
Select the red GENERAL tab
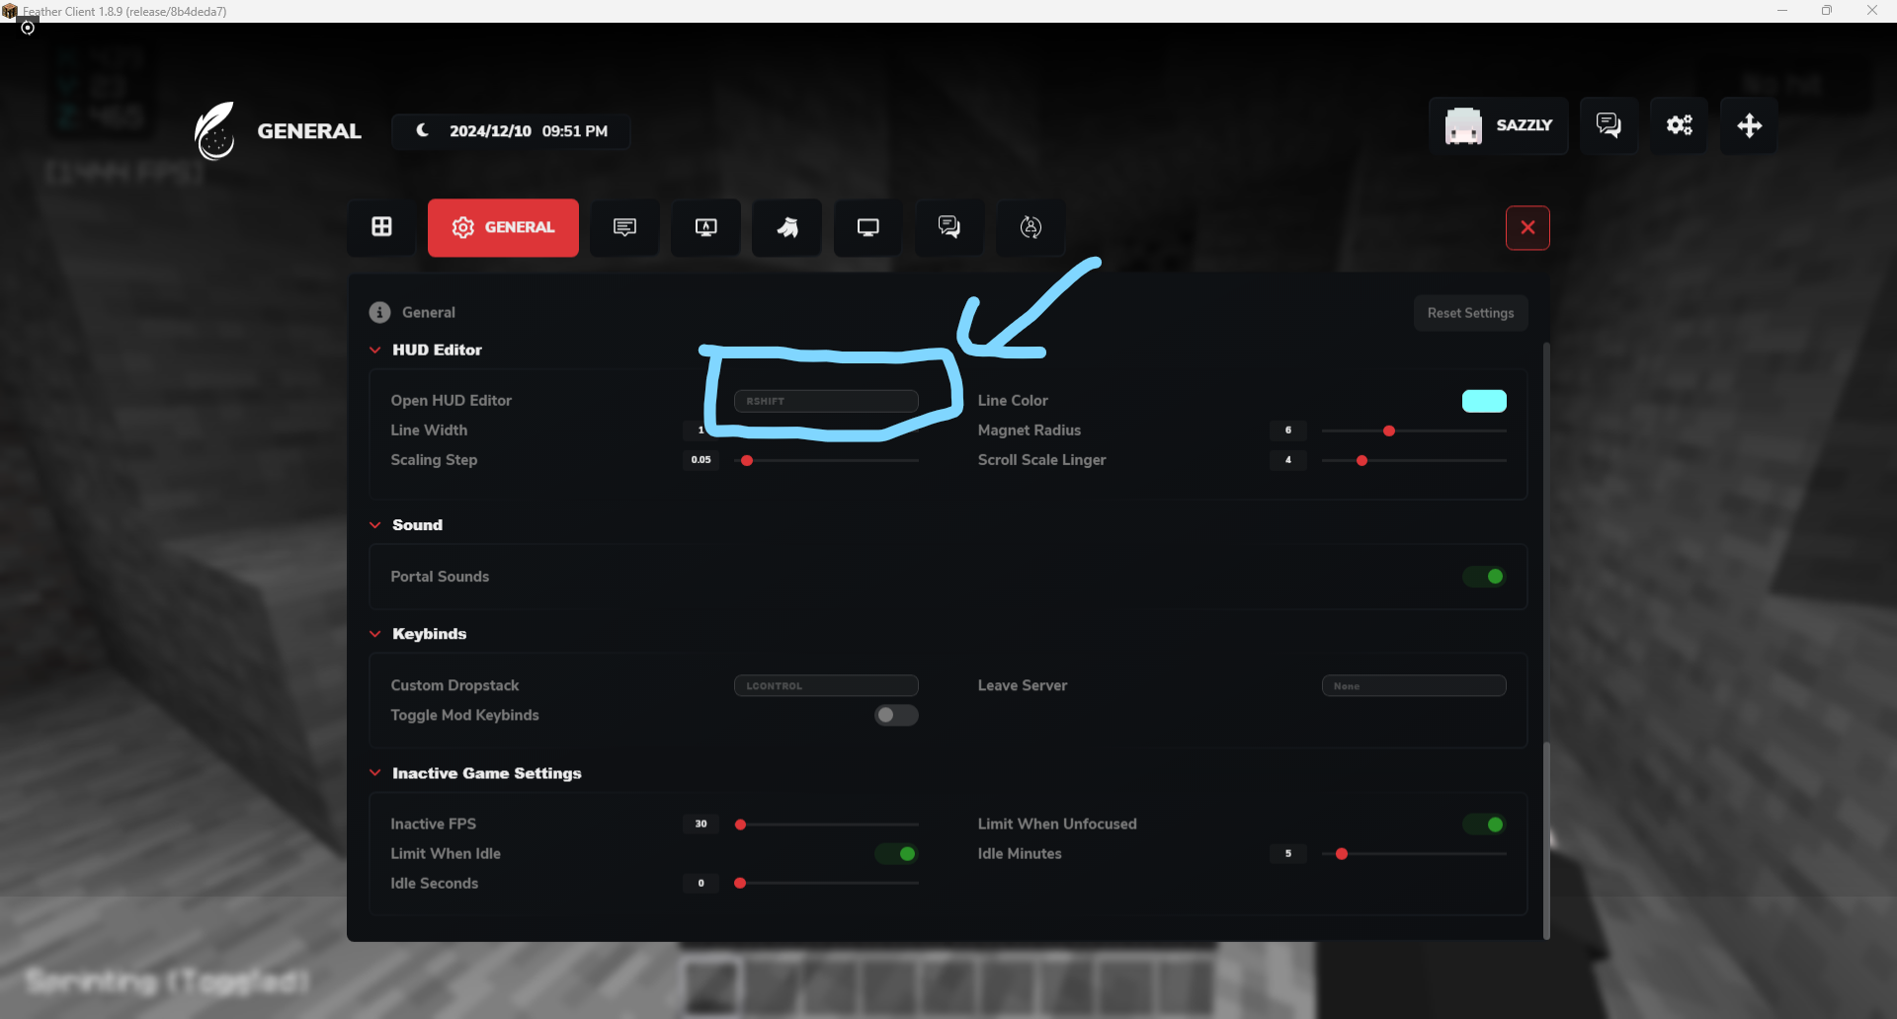(x=503, y=227)
